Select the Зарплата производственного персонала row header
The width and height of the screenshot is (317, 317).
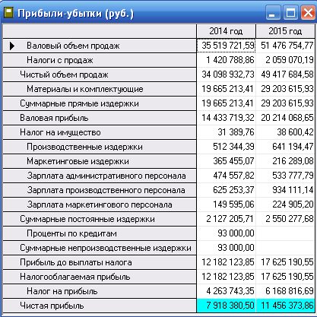pyautogui.click(x=100, y=190)
